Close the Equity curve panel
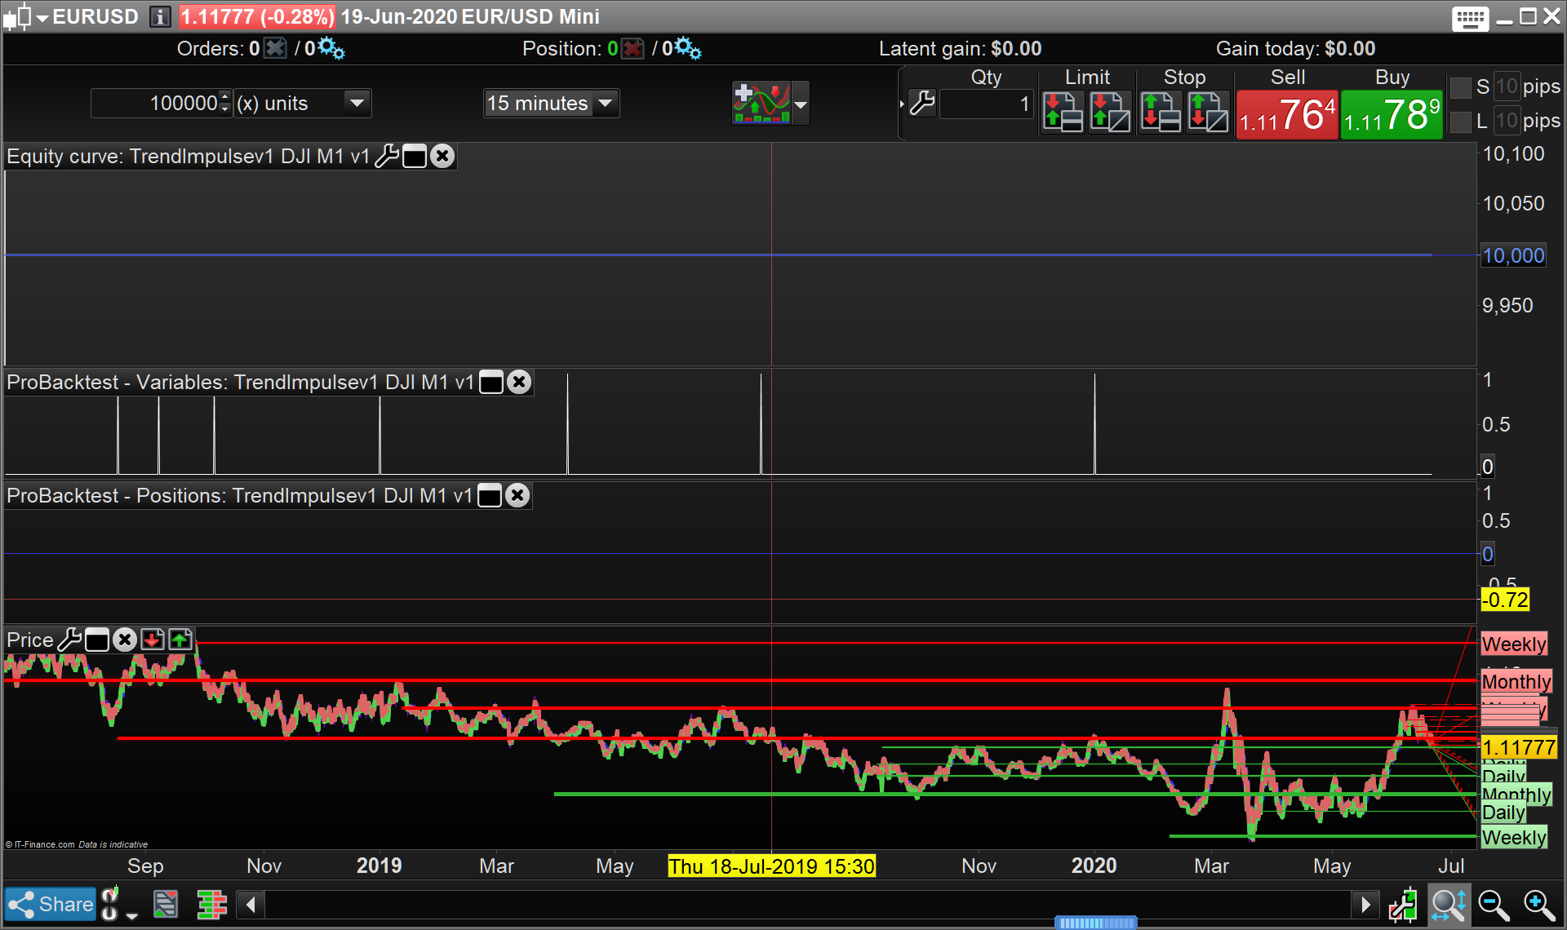Image resolution: width=1567 pixels, height=930 pixels. tap(442, 156)
